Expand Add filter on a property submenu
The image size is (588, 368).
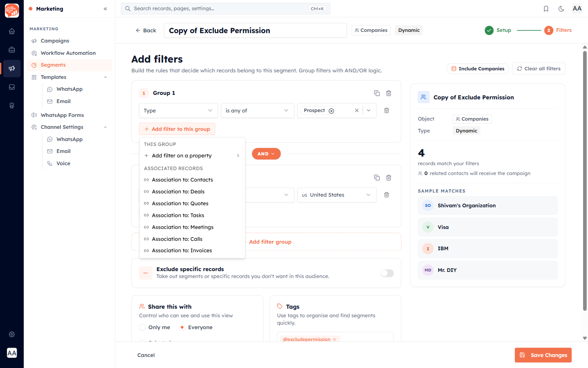192,156
